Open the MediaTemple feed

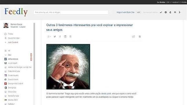(x=13, y=96)
